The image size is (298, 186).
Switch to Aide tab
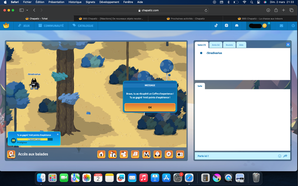[x=241, y=45]
